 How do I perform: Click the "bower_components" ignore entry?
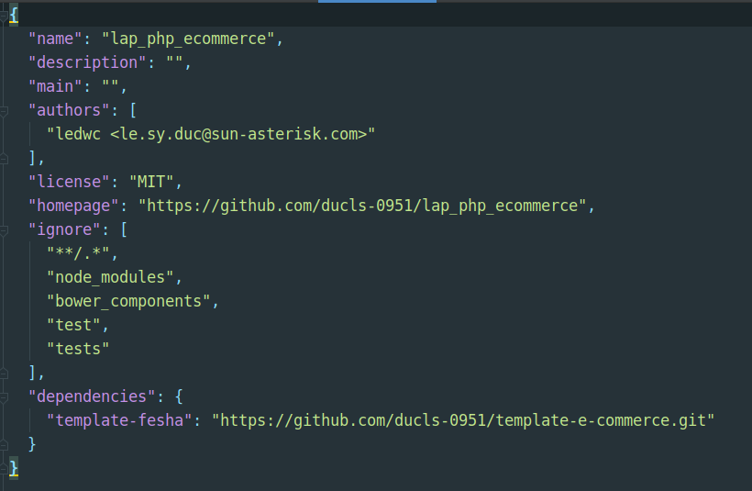tap(133, 301)
